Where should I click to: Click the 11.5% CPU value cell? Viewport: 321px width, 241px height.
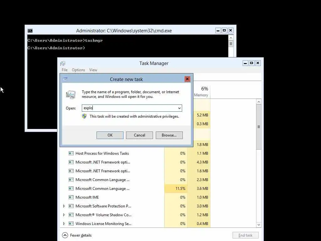176,189
